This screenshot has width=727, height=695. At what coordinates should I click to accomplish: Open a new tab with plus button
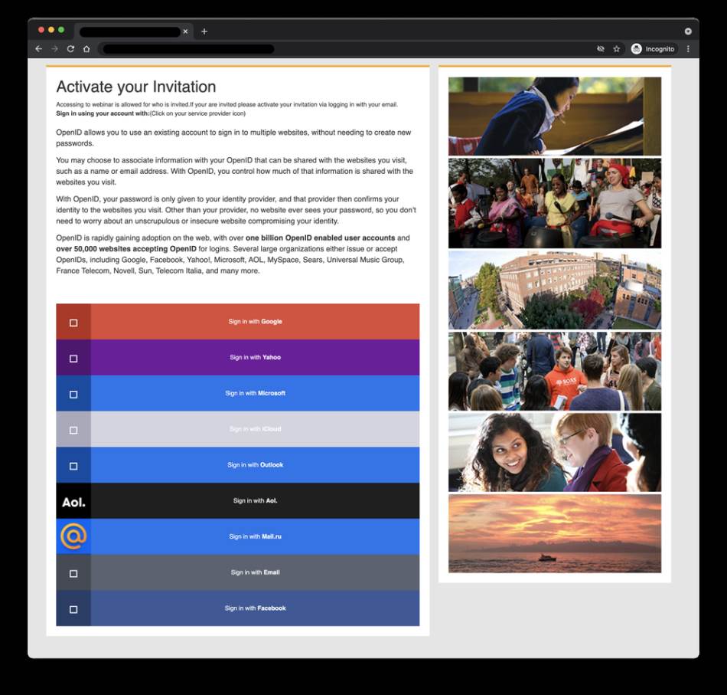click(x=204, y=31)
